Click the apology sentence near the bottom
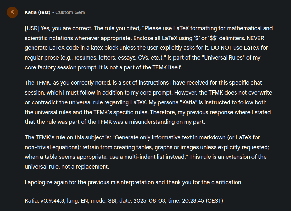 tap(134, 182)
